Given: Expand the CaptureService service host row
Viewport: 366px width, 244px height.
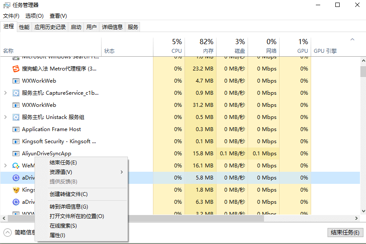Looking at the screenshot, I should click(6, 93).
